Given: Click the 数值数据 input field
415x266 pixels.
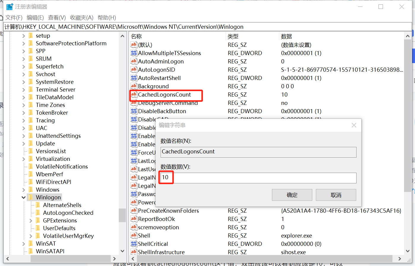Looking at the screenshot, I should (x=258, y=178).
